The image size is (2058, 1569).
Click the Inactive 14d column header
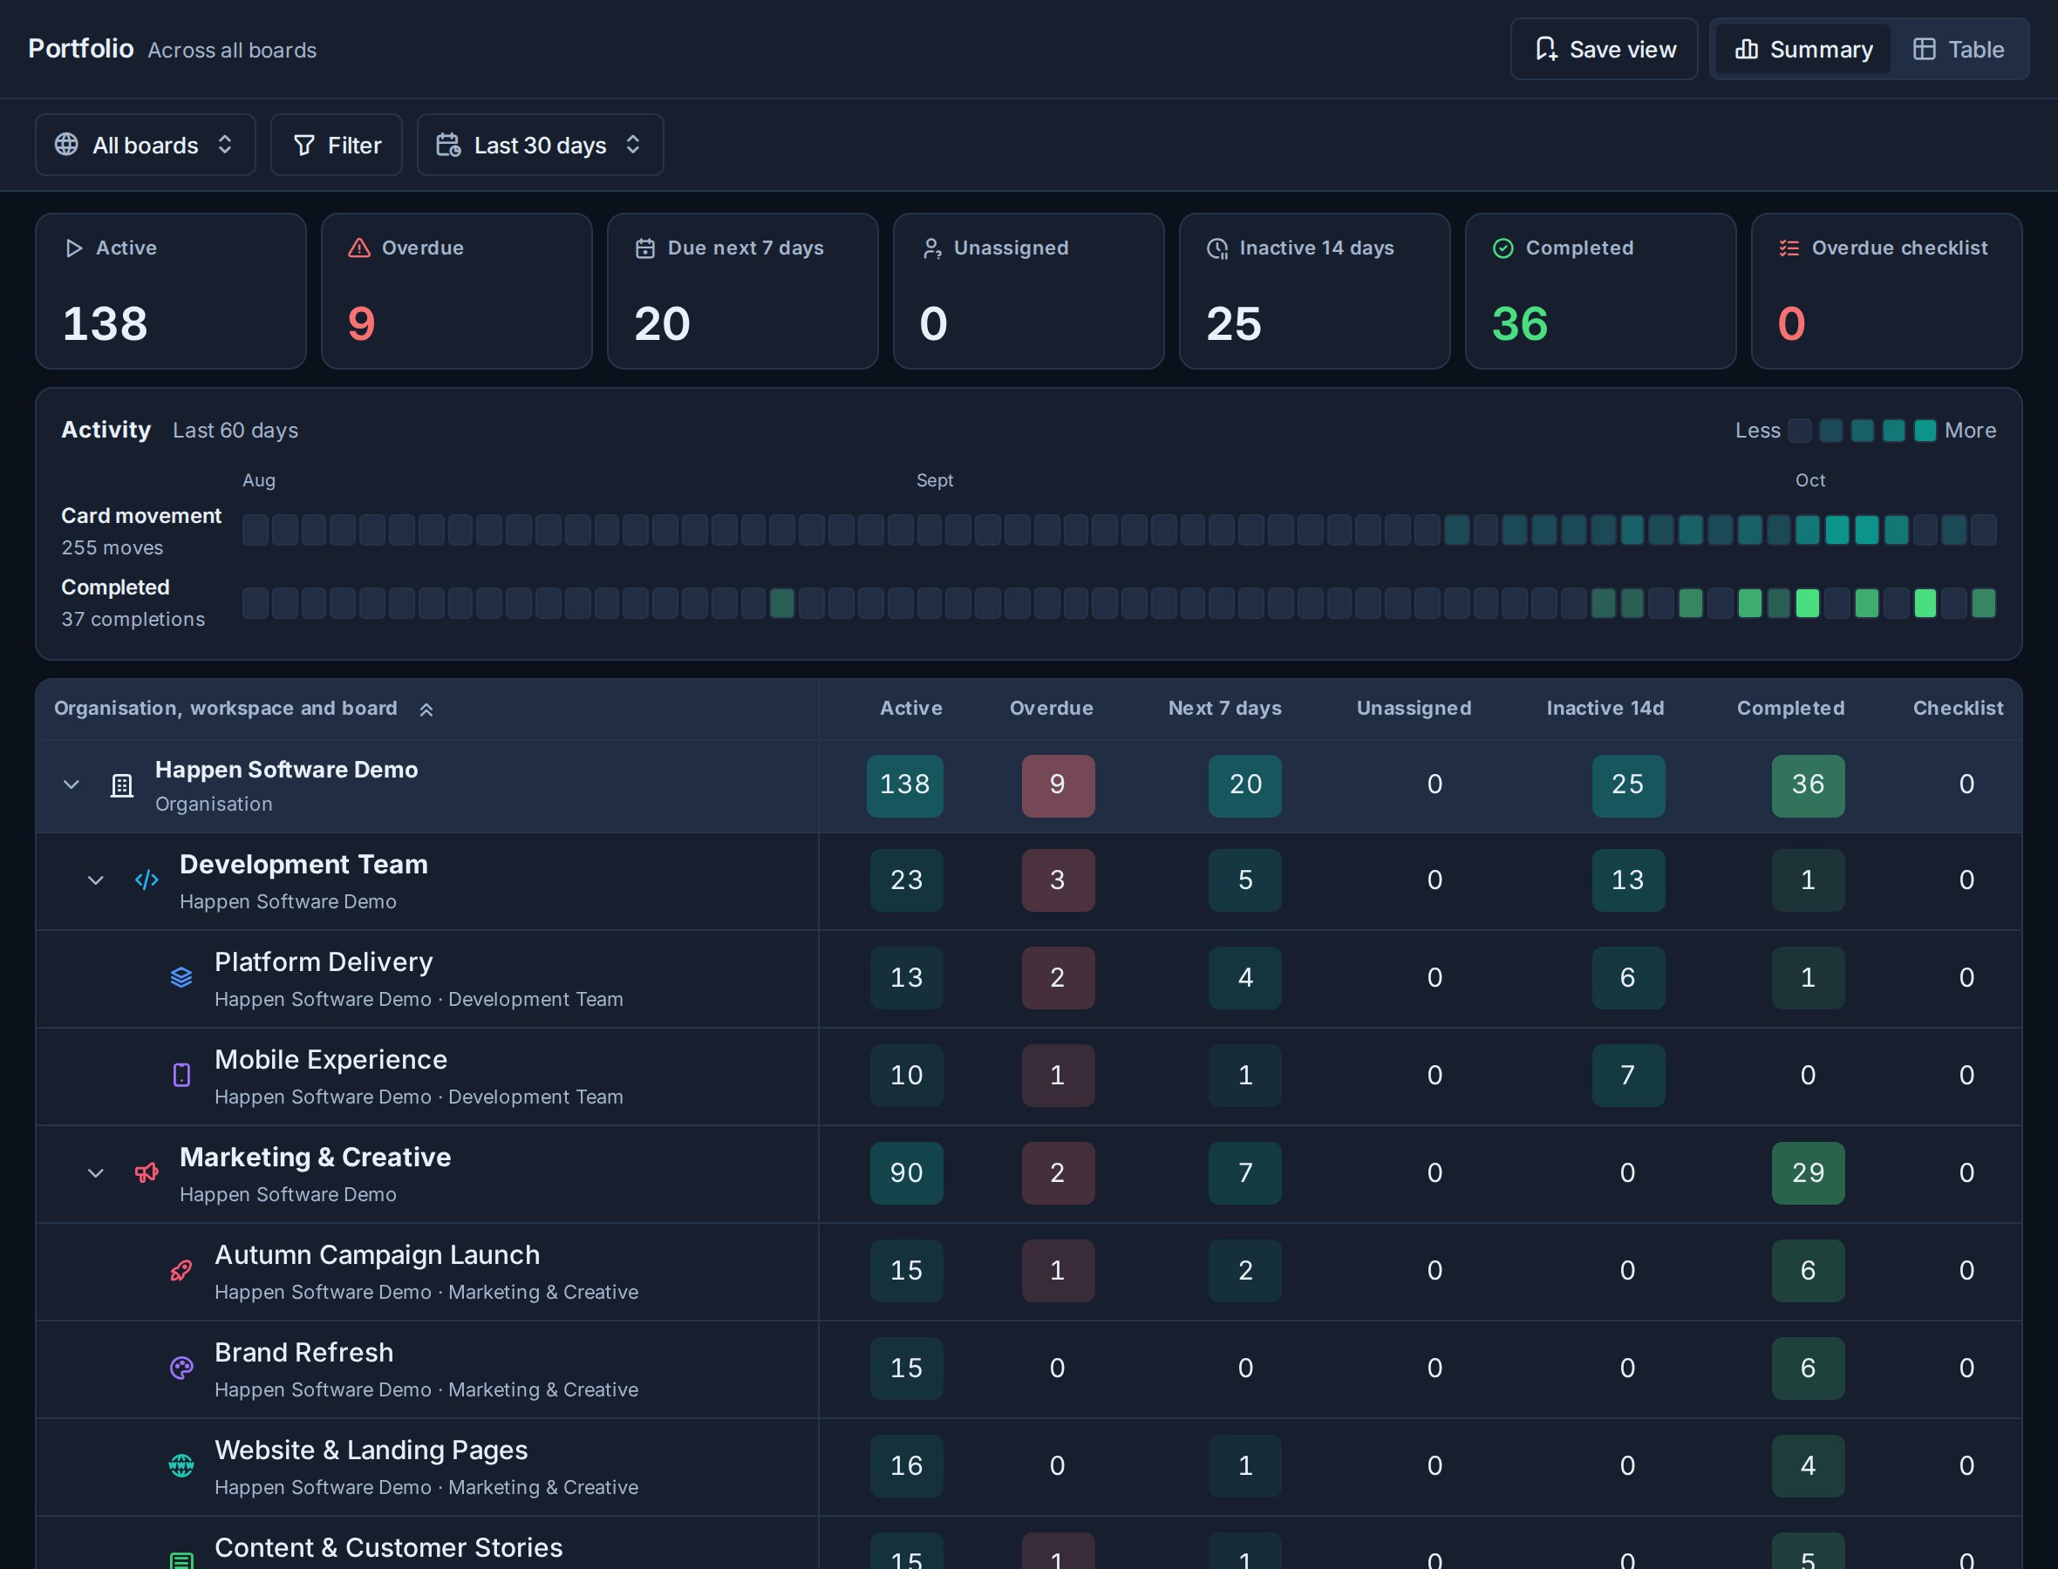tap(1605, 708)
